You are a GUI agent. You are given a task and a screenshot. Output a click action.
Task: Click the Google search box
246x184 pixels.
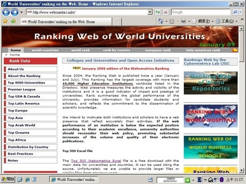click(201, 12)
